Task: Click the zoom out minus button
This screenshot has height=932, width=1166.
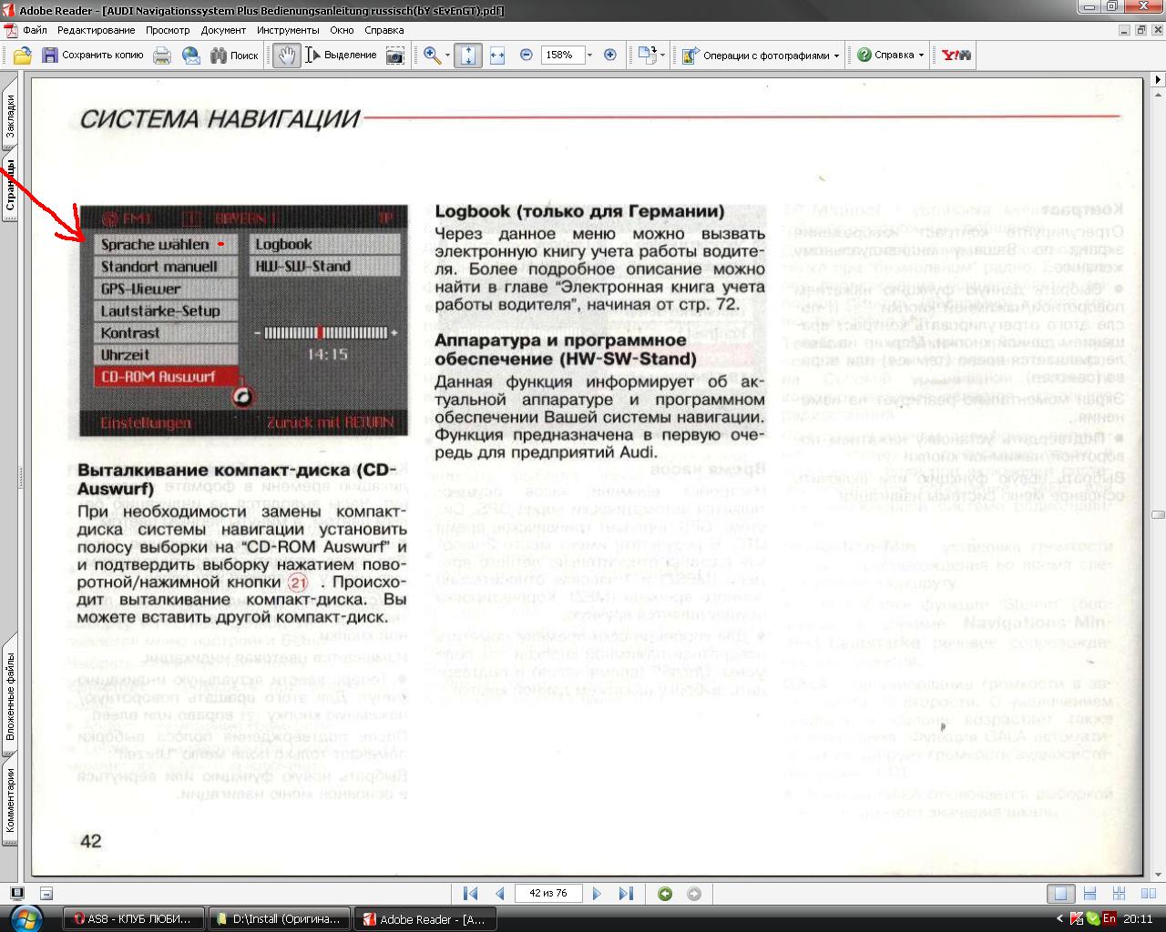Action: pyautogui.click(x=526, y=56)
